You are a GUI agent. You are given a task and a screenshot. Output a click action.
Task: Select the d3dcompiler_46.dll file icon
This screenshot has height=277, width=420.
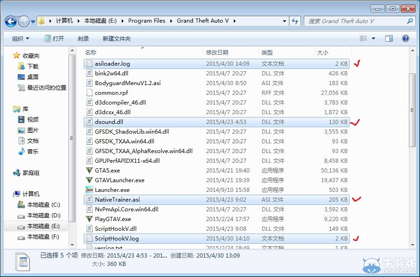(89, 102)
